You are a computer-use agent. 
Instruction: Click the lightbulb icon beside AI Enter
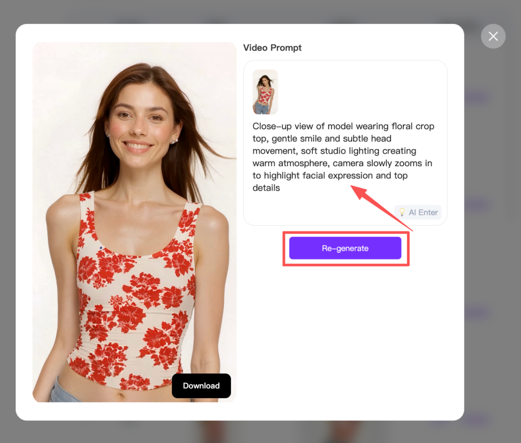click(402, 212)
